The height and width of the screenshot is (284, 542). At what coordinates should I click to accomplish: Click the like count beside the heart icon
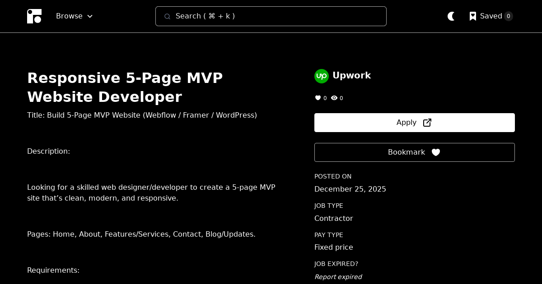pos(325,98)
